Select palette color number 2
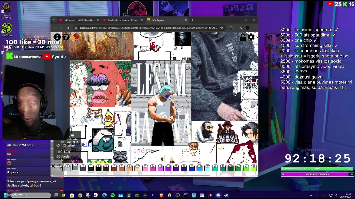This screenshot has width=355, height=199. tap(75, 167)
